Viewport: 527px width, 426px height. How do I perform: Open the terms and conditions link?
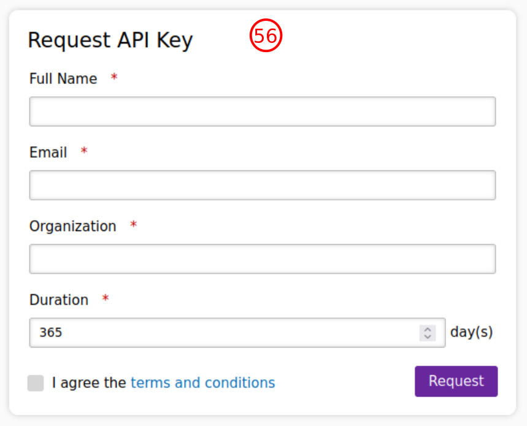click(x=202, y=383)
